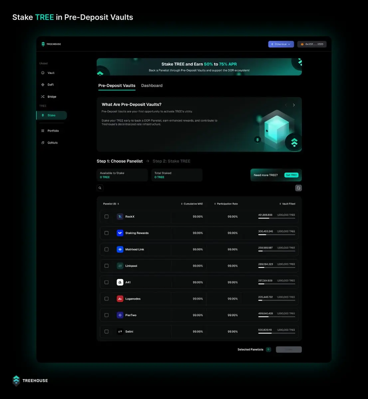Viewport: 368px width, 399px height.
Task: Click the 530,805.119 Selini vault amount
Action: pyautogui.click(x=265, y=330)
